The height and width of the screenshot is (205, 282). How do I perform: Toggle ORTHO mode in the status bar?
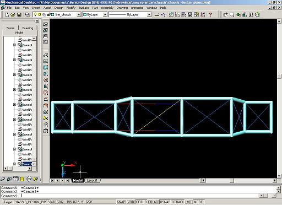142,202
